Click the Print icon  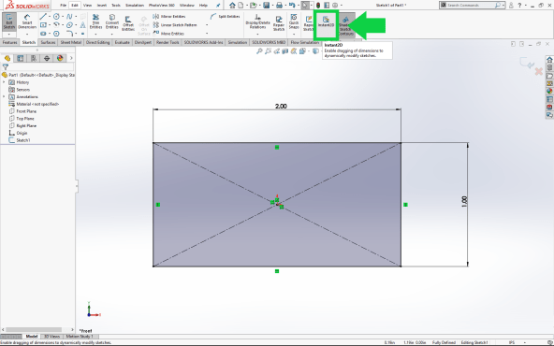tap(279, 6)
